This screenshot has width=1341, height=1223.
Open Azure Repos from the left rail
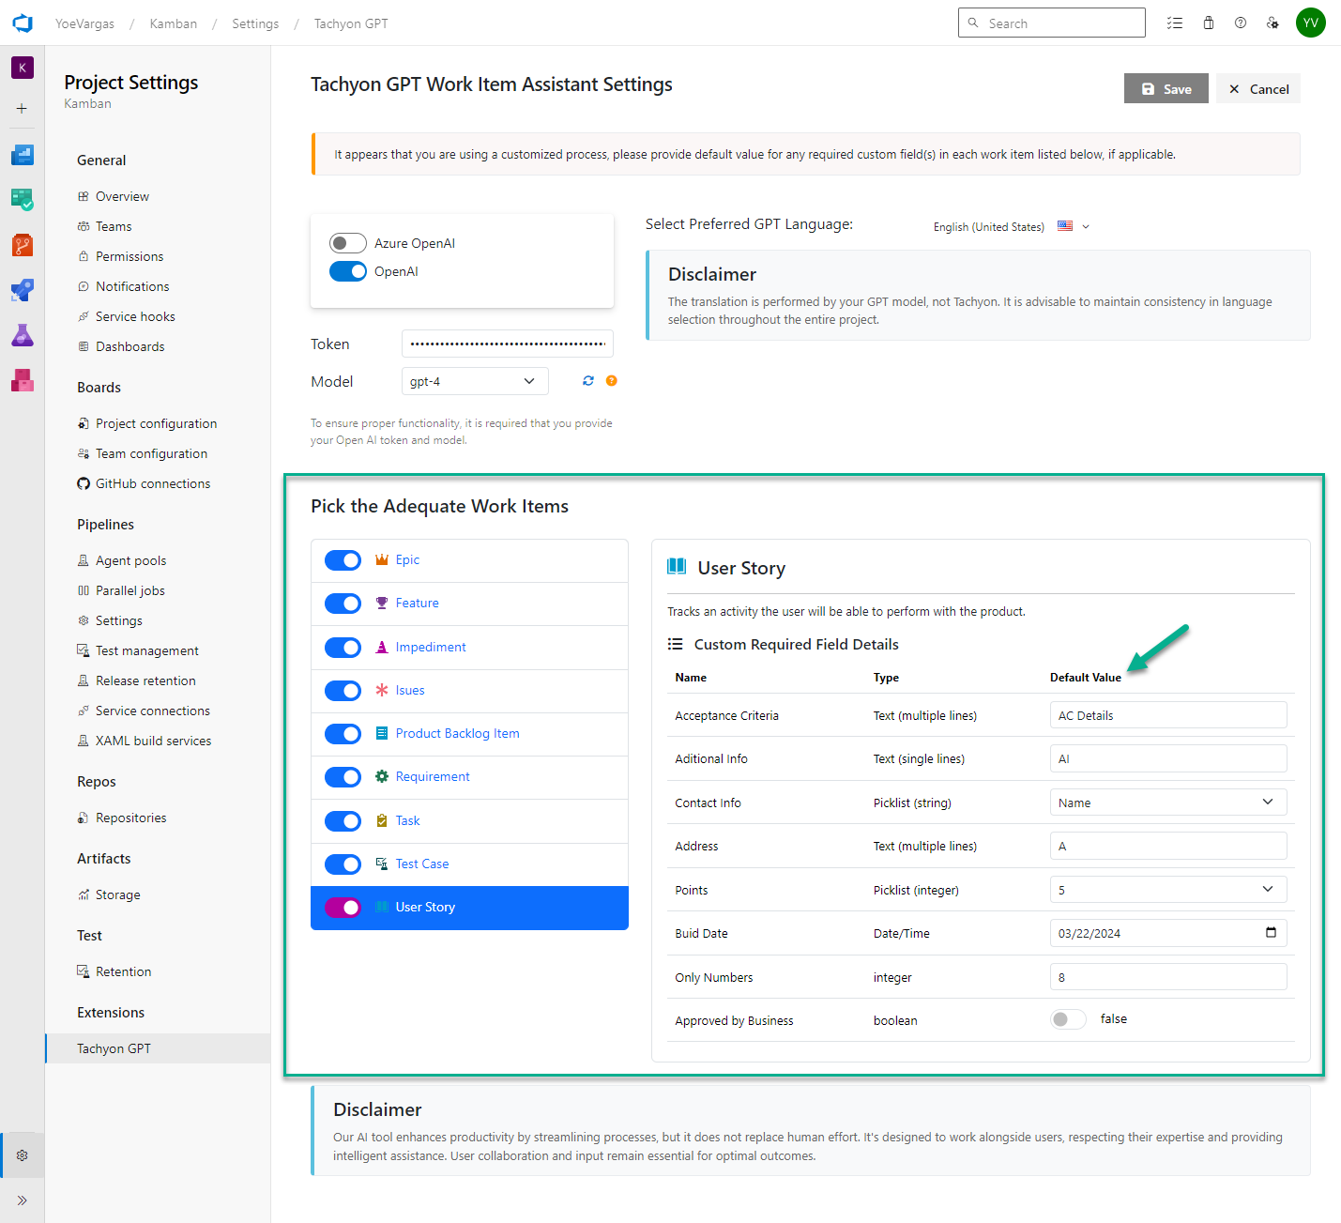click(x=23, y=245)
